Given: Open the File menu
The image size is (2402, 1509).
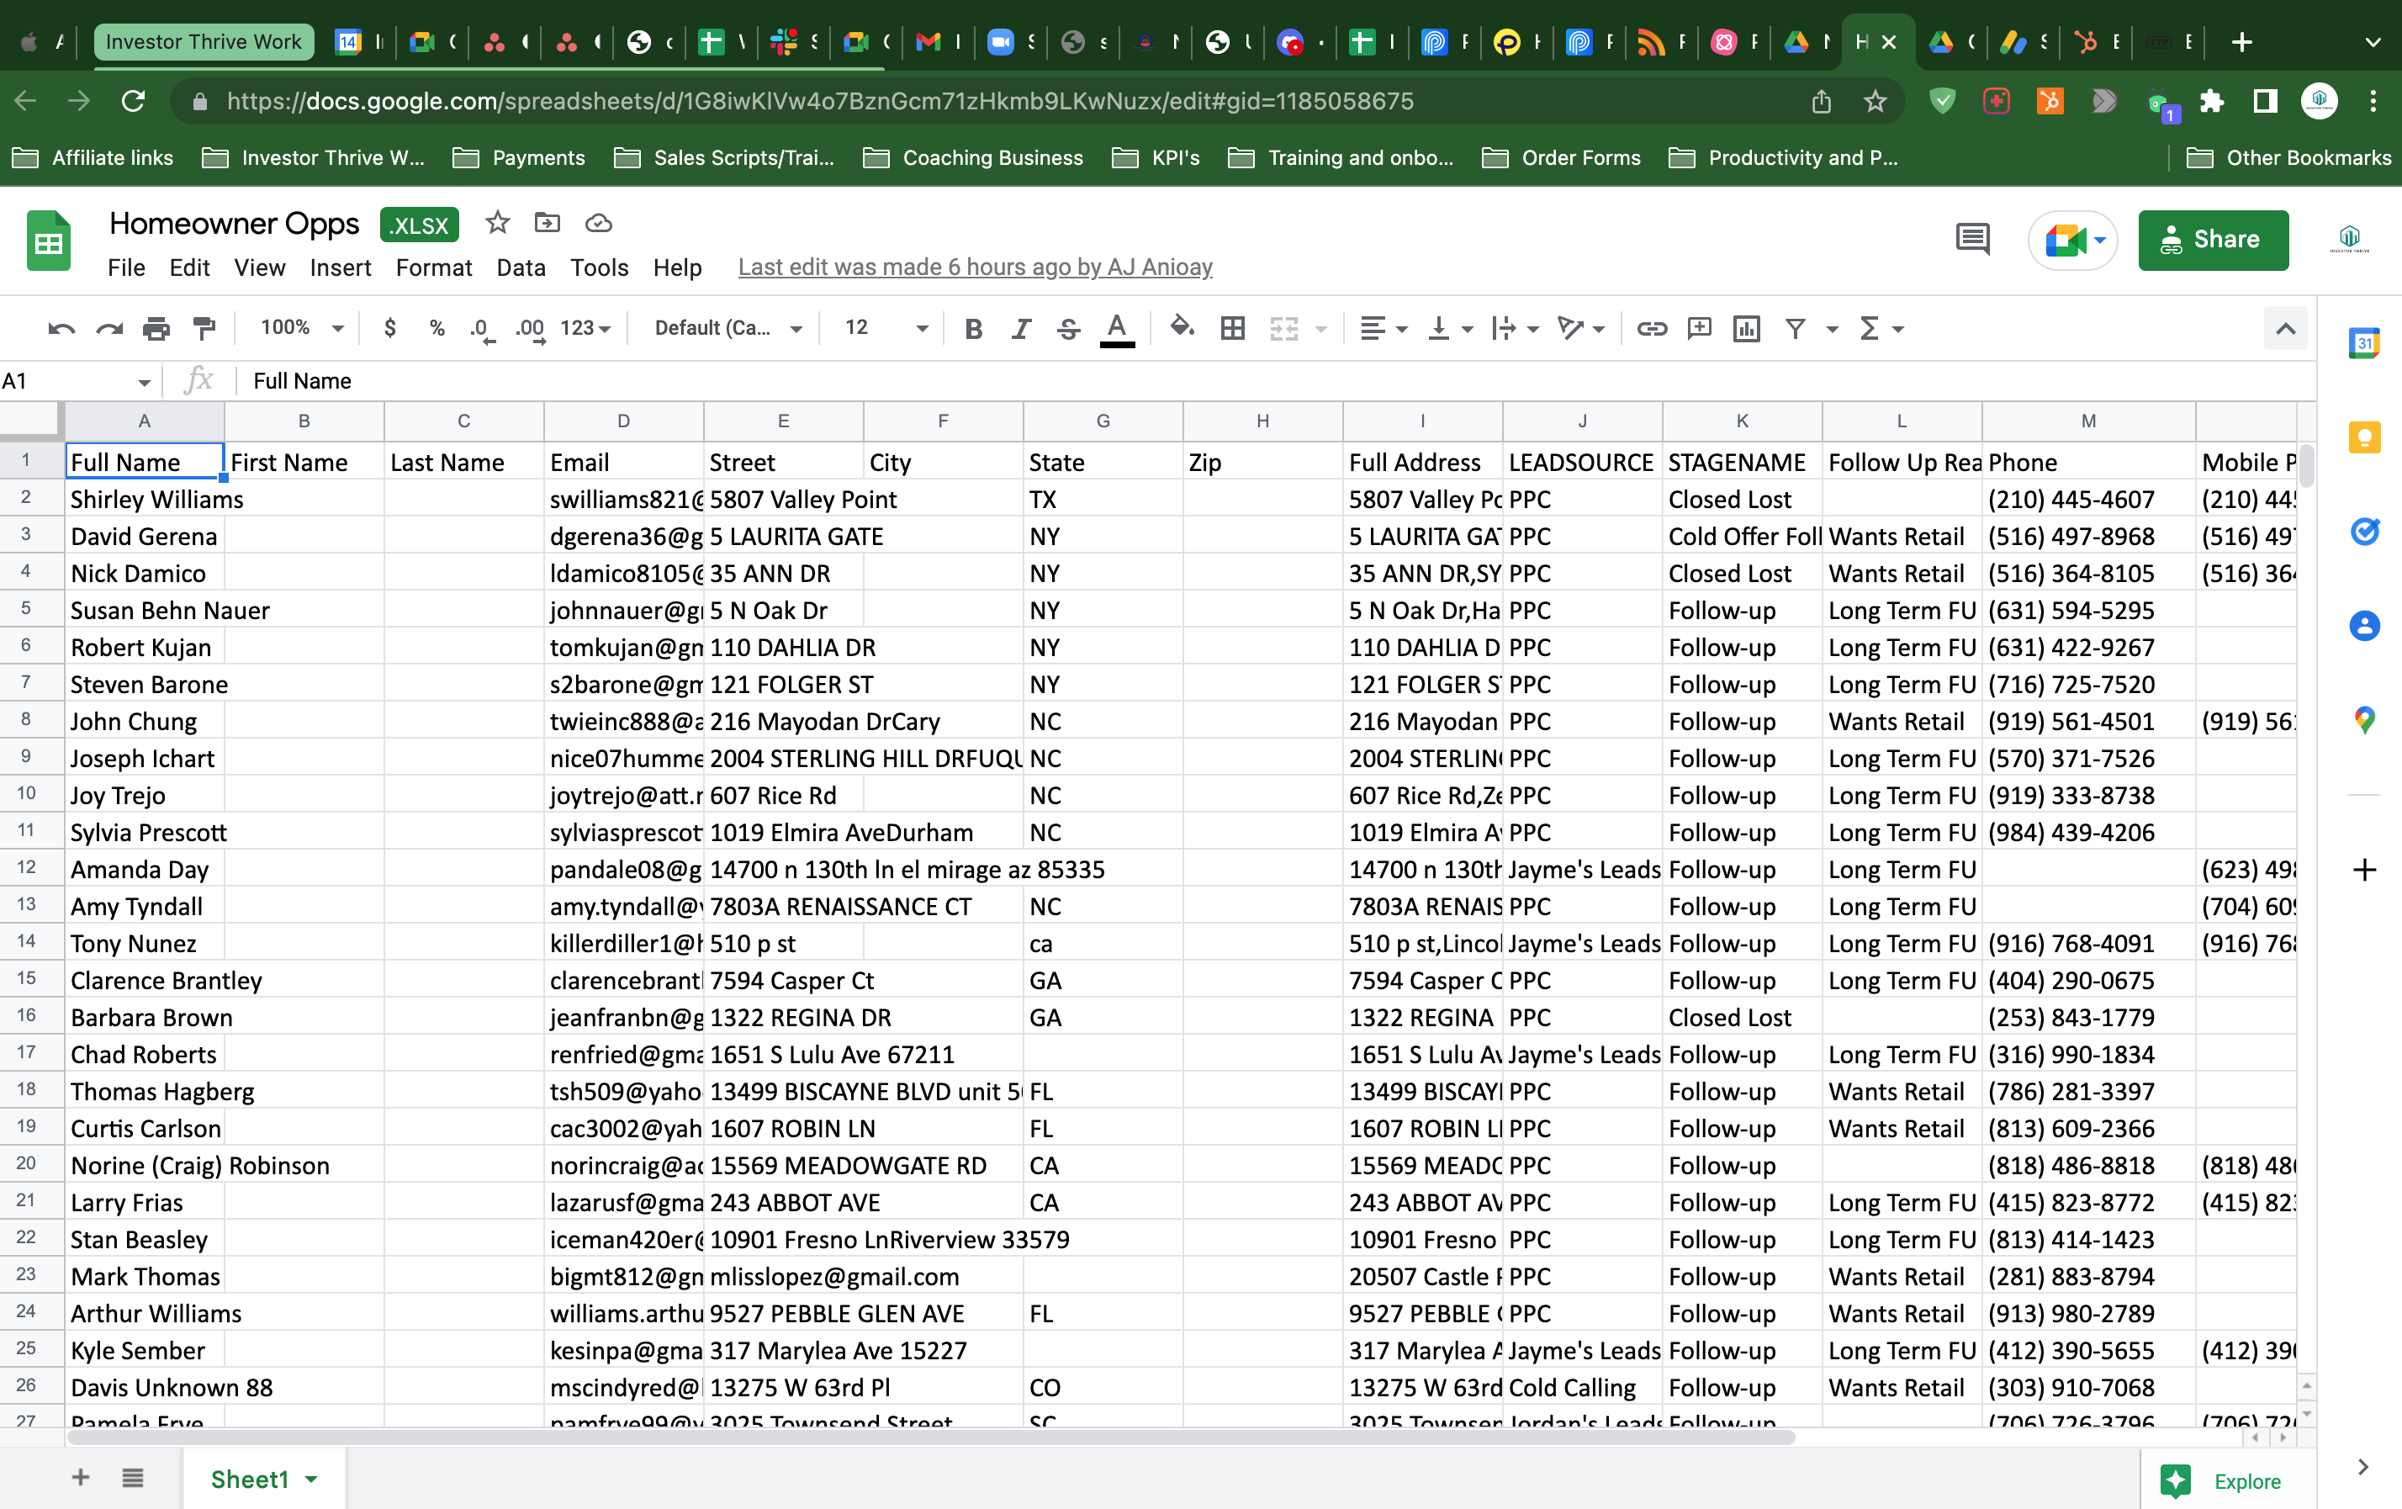Looking at the screenshot, I should pos(127,267).
